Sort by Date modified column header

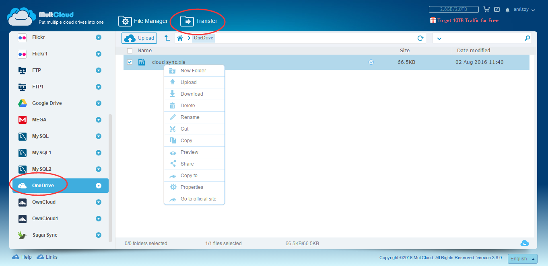pos(474,51)
